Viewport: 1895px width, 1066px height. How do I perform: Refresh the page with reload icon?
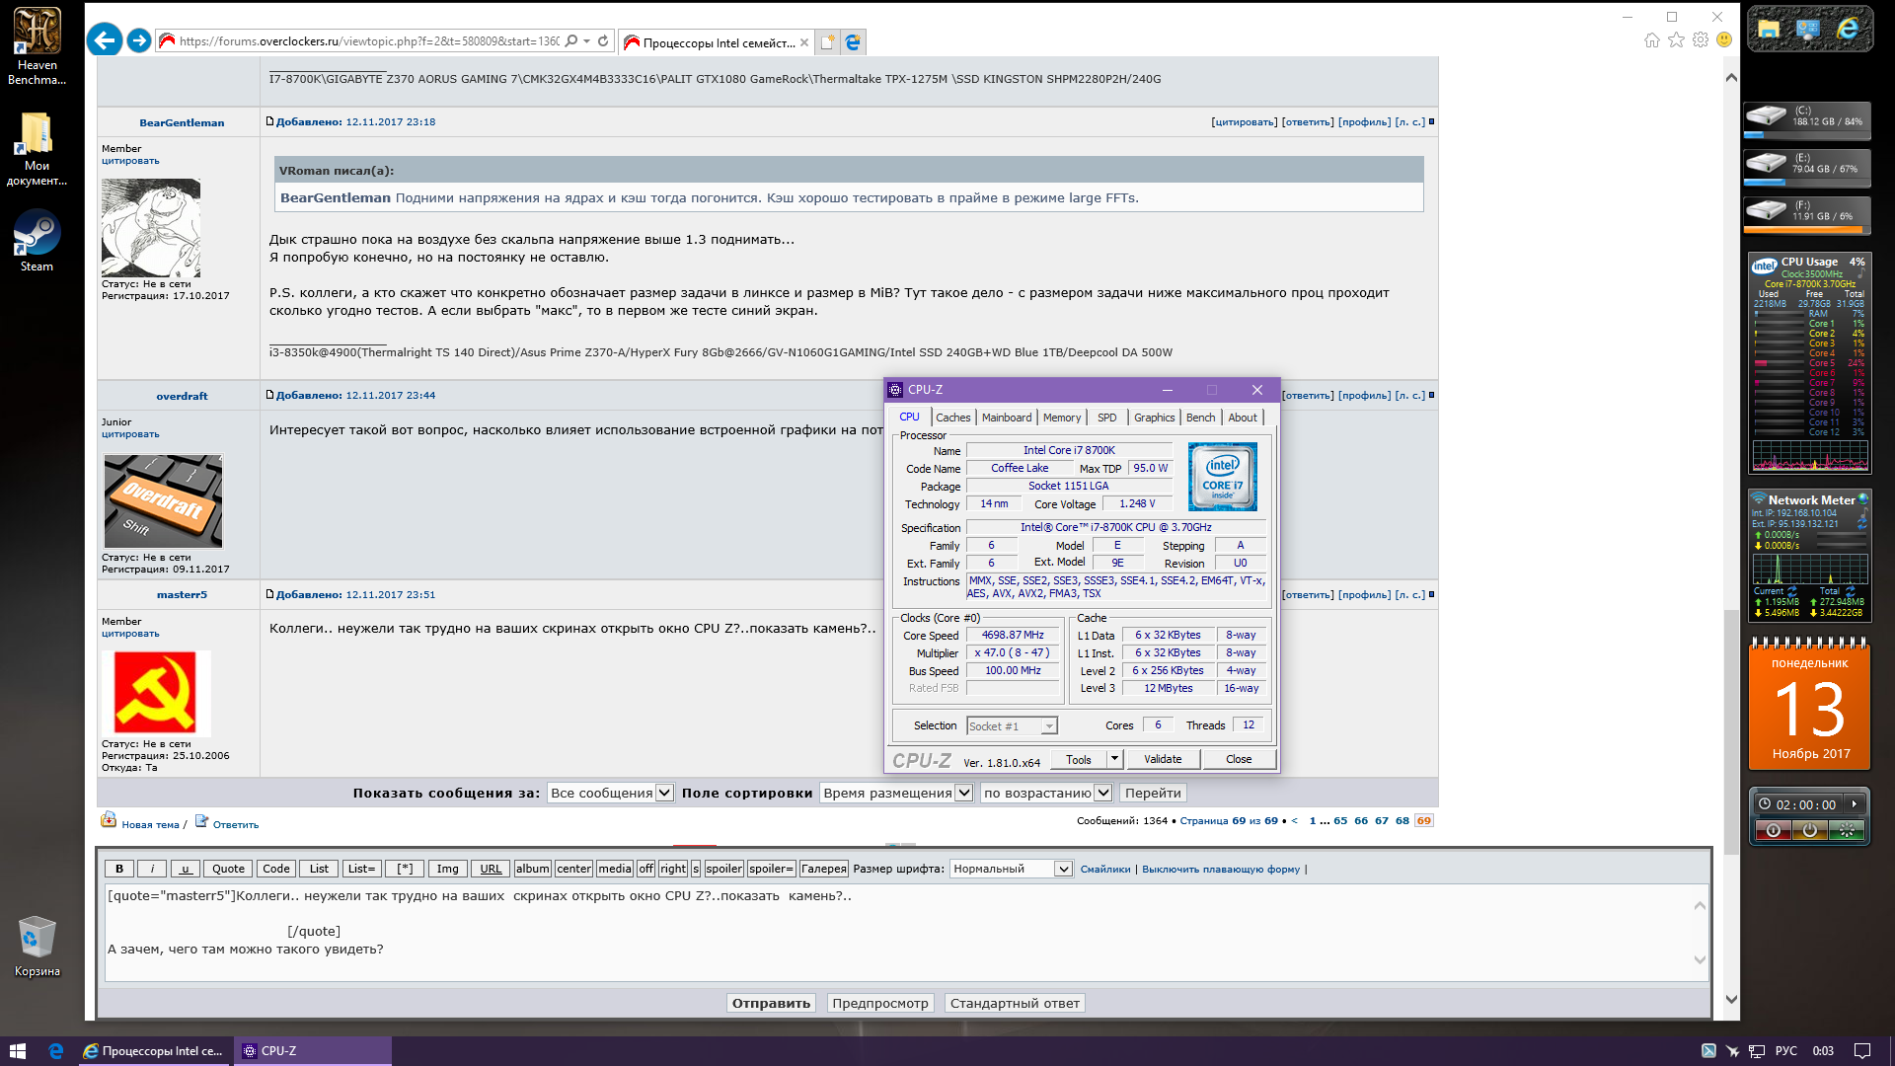603,41
